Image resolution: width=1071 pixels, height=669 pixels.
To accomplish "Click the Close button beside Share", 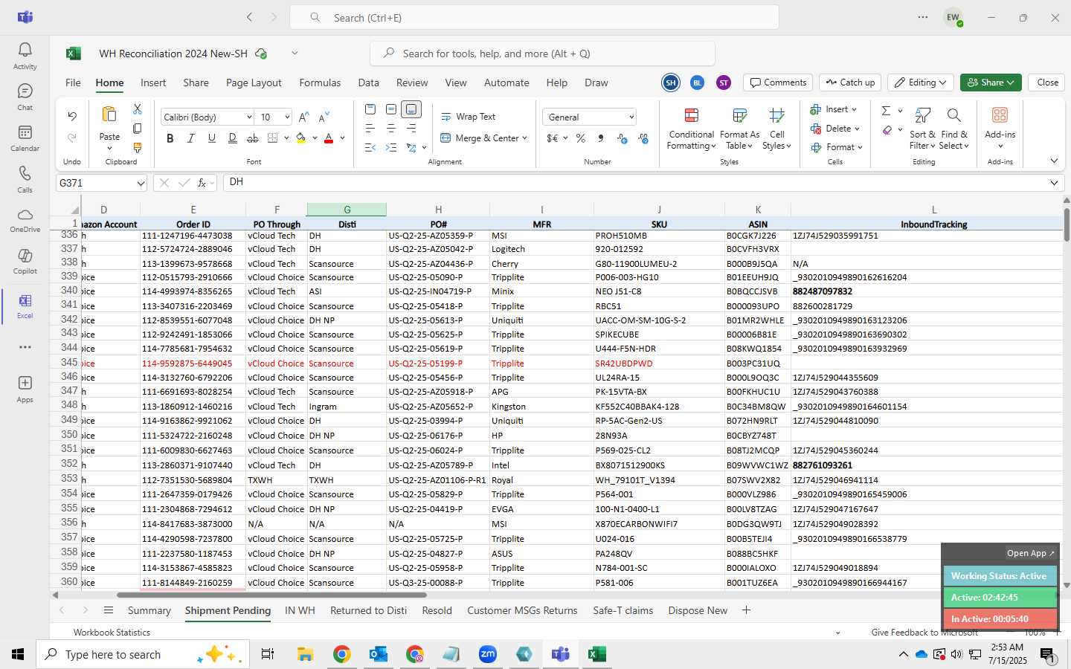I will (x=1047, y=83).
